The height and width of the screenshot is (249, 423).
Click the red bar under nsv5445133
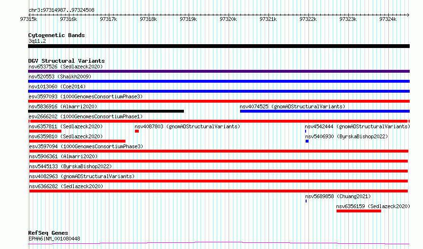(219, 171)
